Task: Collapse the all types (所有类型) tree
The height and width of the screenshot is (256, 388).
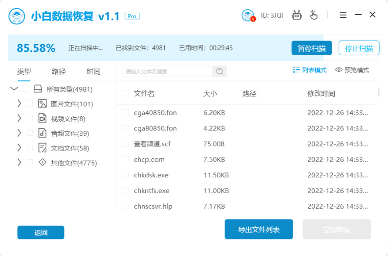Action: (14, 89)
